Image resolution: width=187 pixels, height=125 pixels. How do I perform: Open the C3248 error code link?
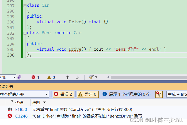21,116
